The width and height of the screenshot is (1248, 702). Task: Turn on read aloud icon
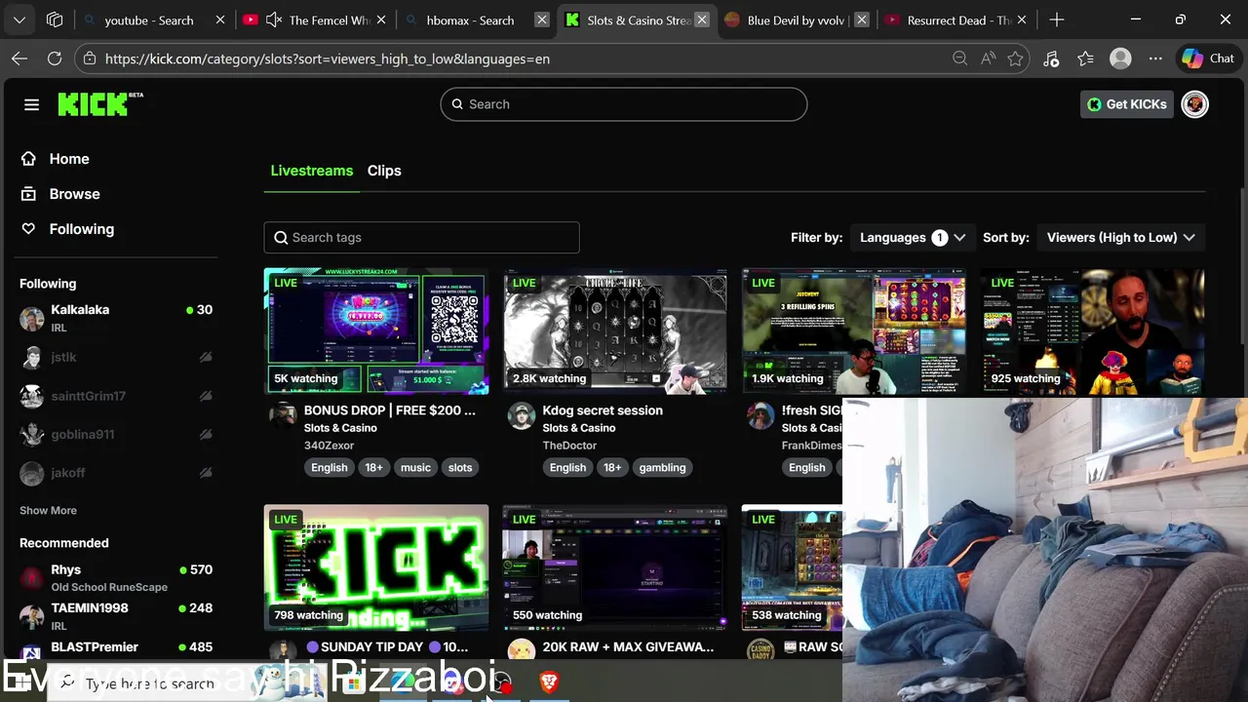(989, 58)
